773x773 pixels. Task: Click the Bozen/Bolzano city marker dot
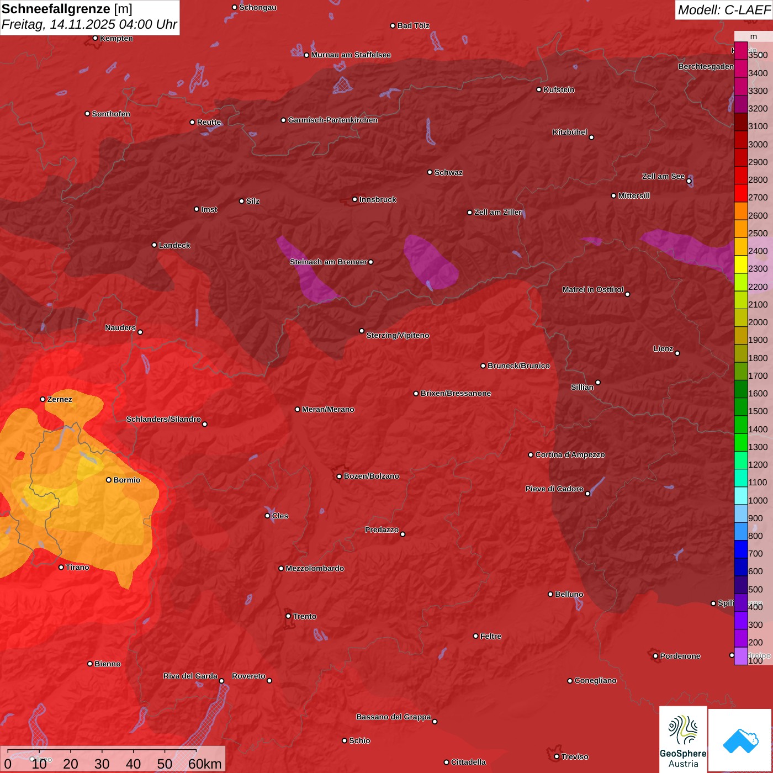340,476
